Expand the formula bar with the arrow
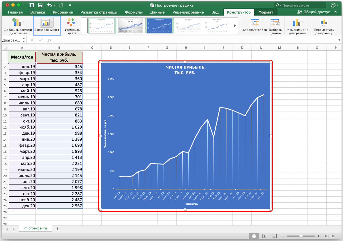Screen dimensions: 343x241 339,40
